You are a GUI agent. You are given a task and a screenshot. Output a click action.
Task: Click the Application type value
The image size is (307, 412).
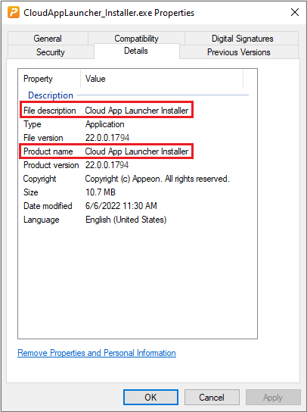tap(104, 124)
